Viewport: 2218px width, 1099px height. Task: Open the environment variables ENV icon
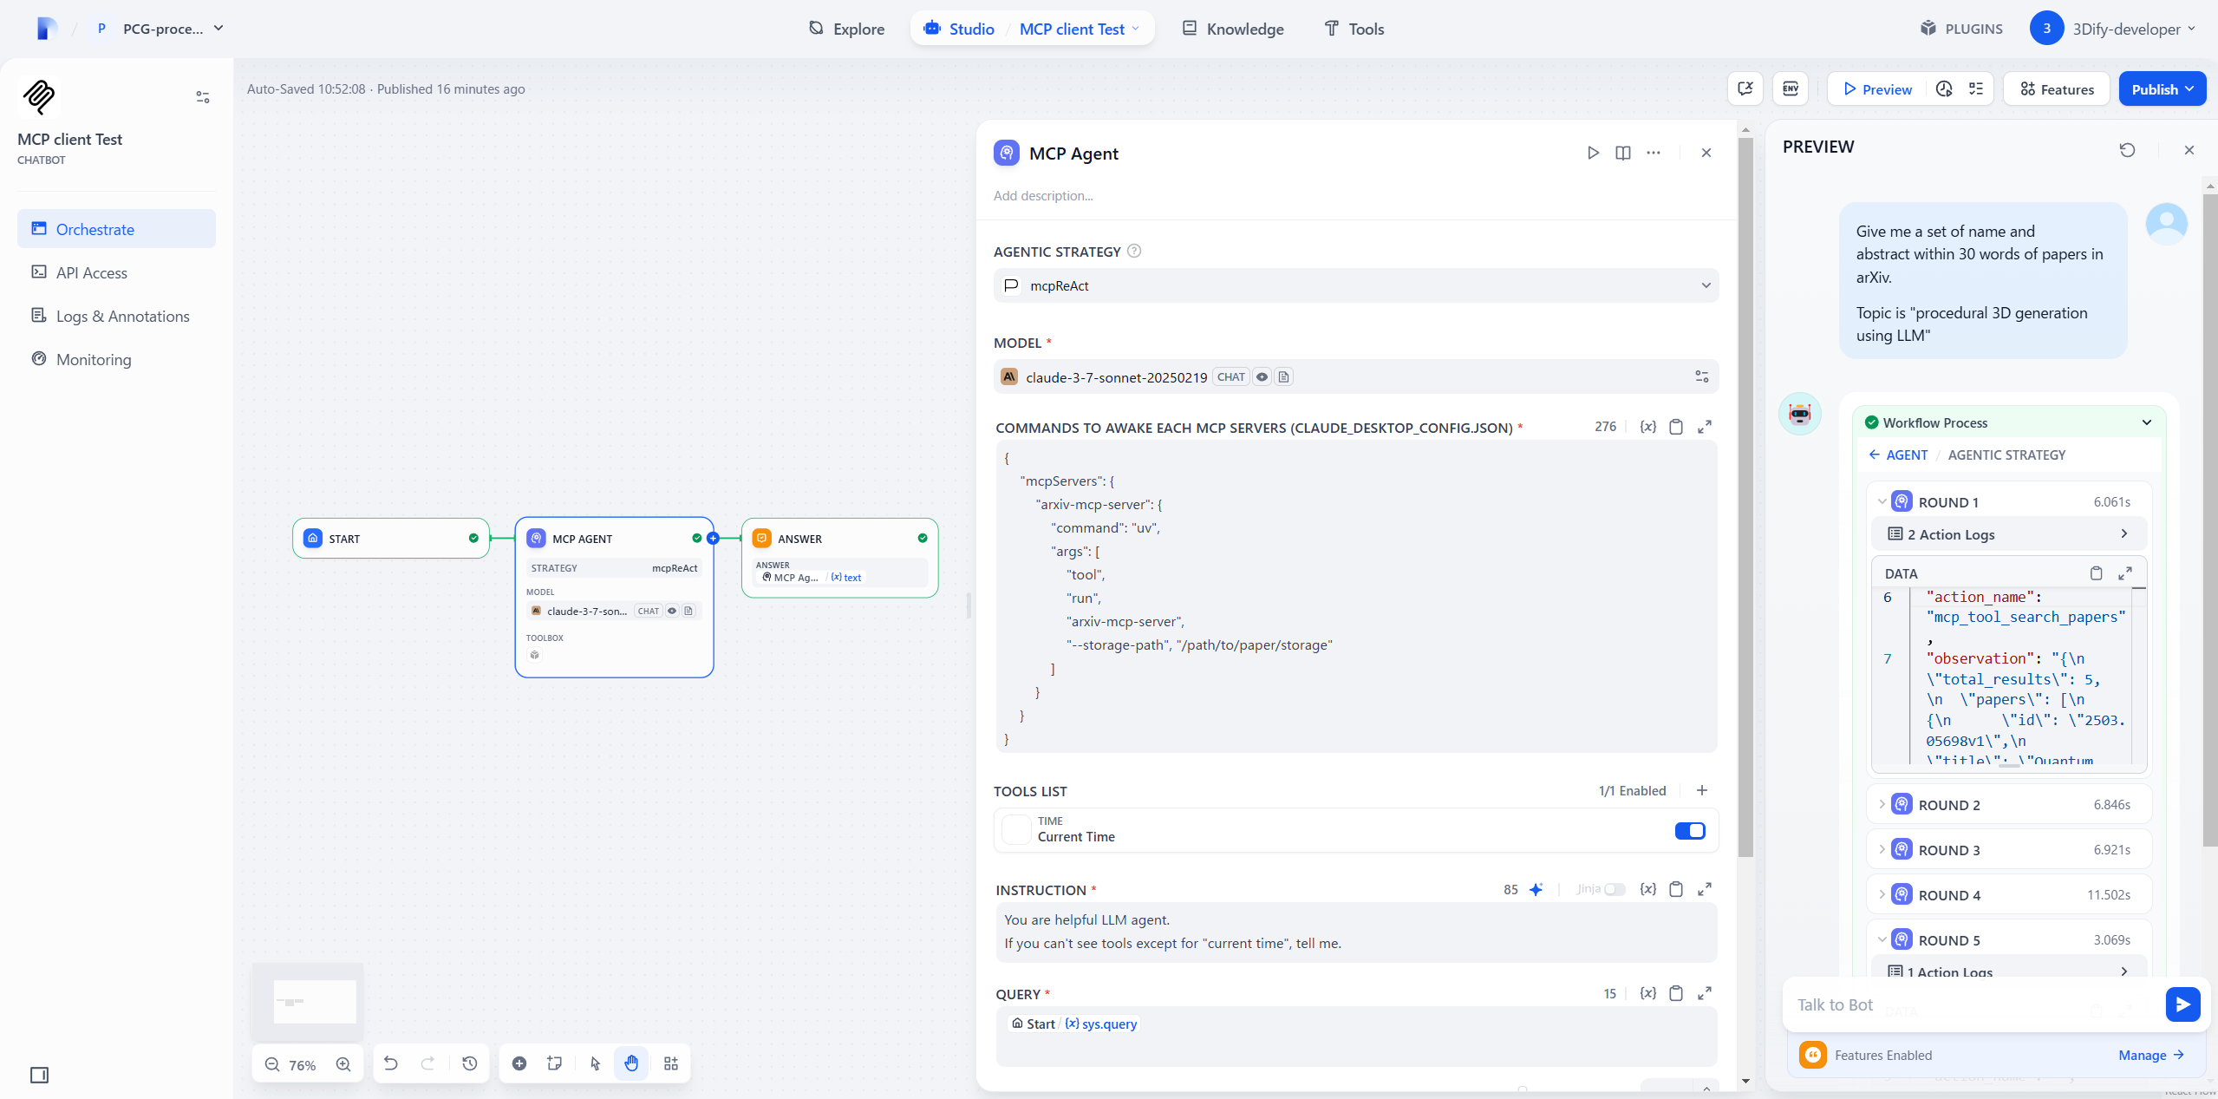[x=1790, y=88]
